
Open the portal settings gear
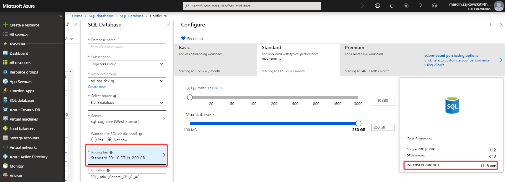(406, 6)
